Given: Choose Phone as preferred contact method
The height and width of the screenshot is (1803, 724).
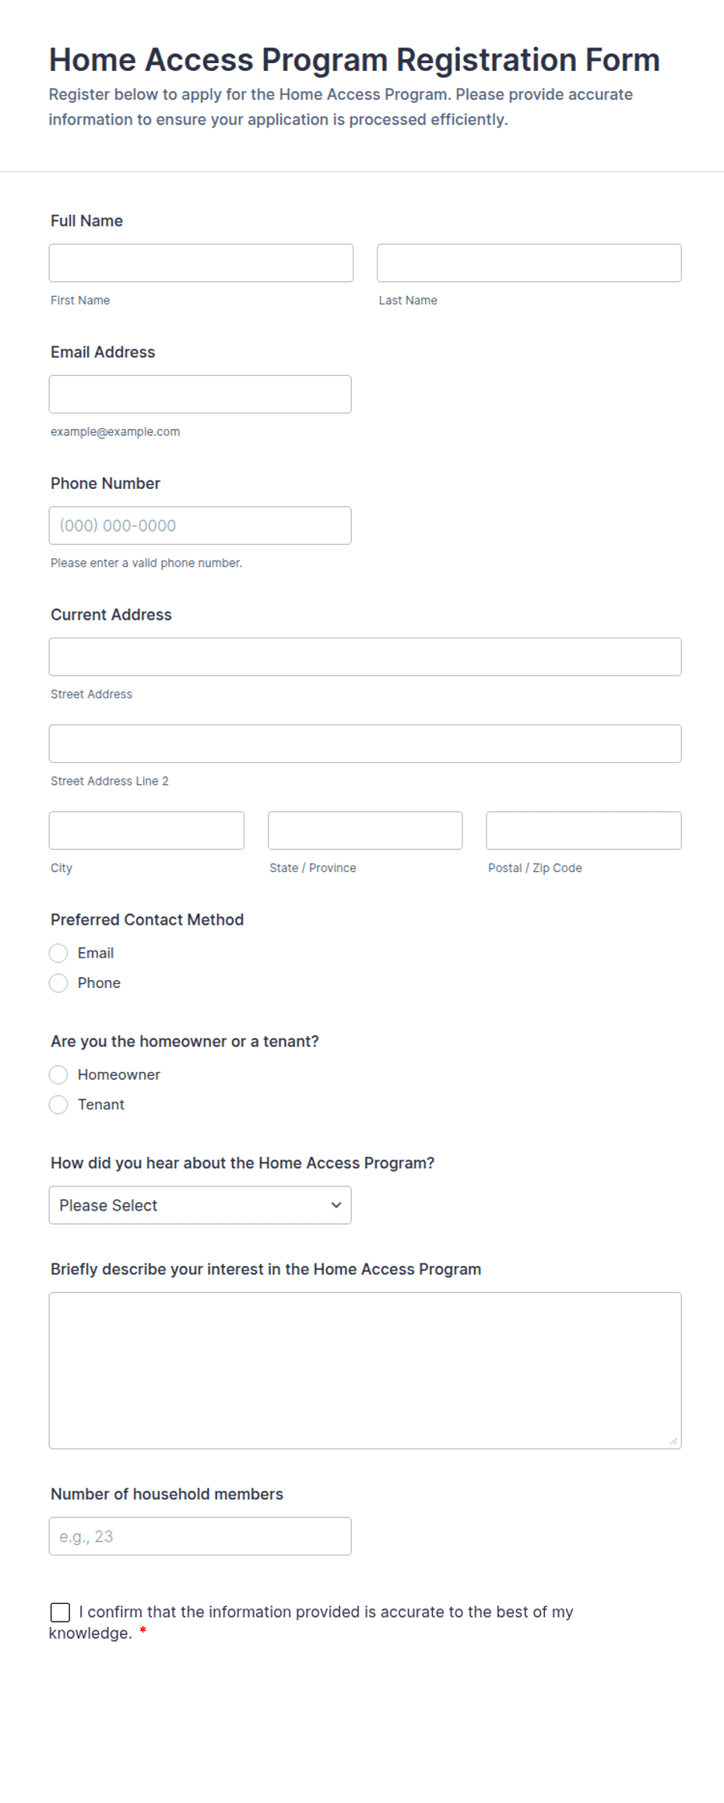Looking at the screenshot, I should click(58, 983).
